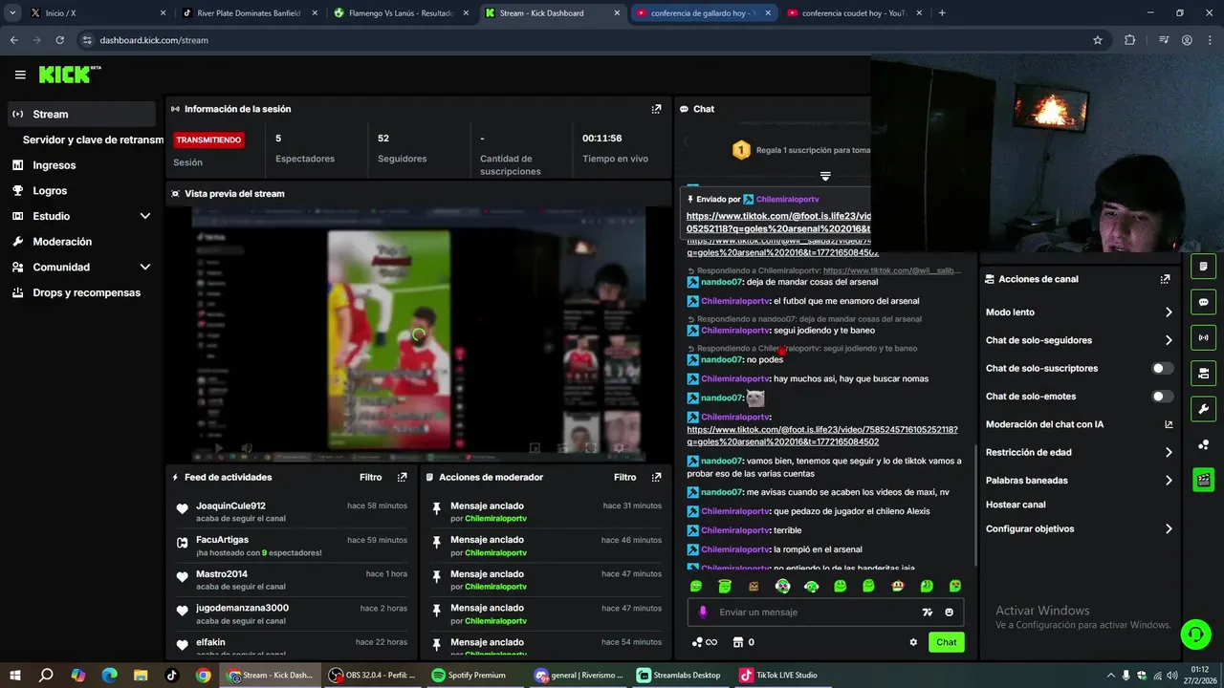Open the chat bubble icon in right sidebar
The image size is (1224, 688).
coord(1203,302)
